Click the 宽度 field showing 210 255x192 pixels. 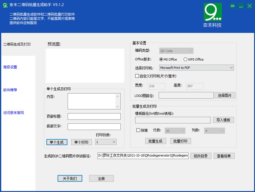click(156, 86)
